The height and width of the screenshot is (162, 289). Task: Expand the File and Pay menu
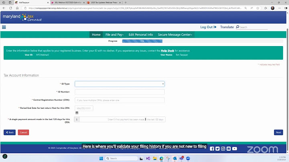pyautogui.click(x=114, y=34)
